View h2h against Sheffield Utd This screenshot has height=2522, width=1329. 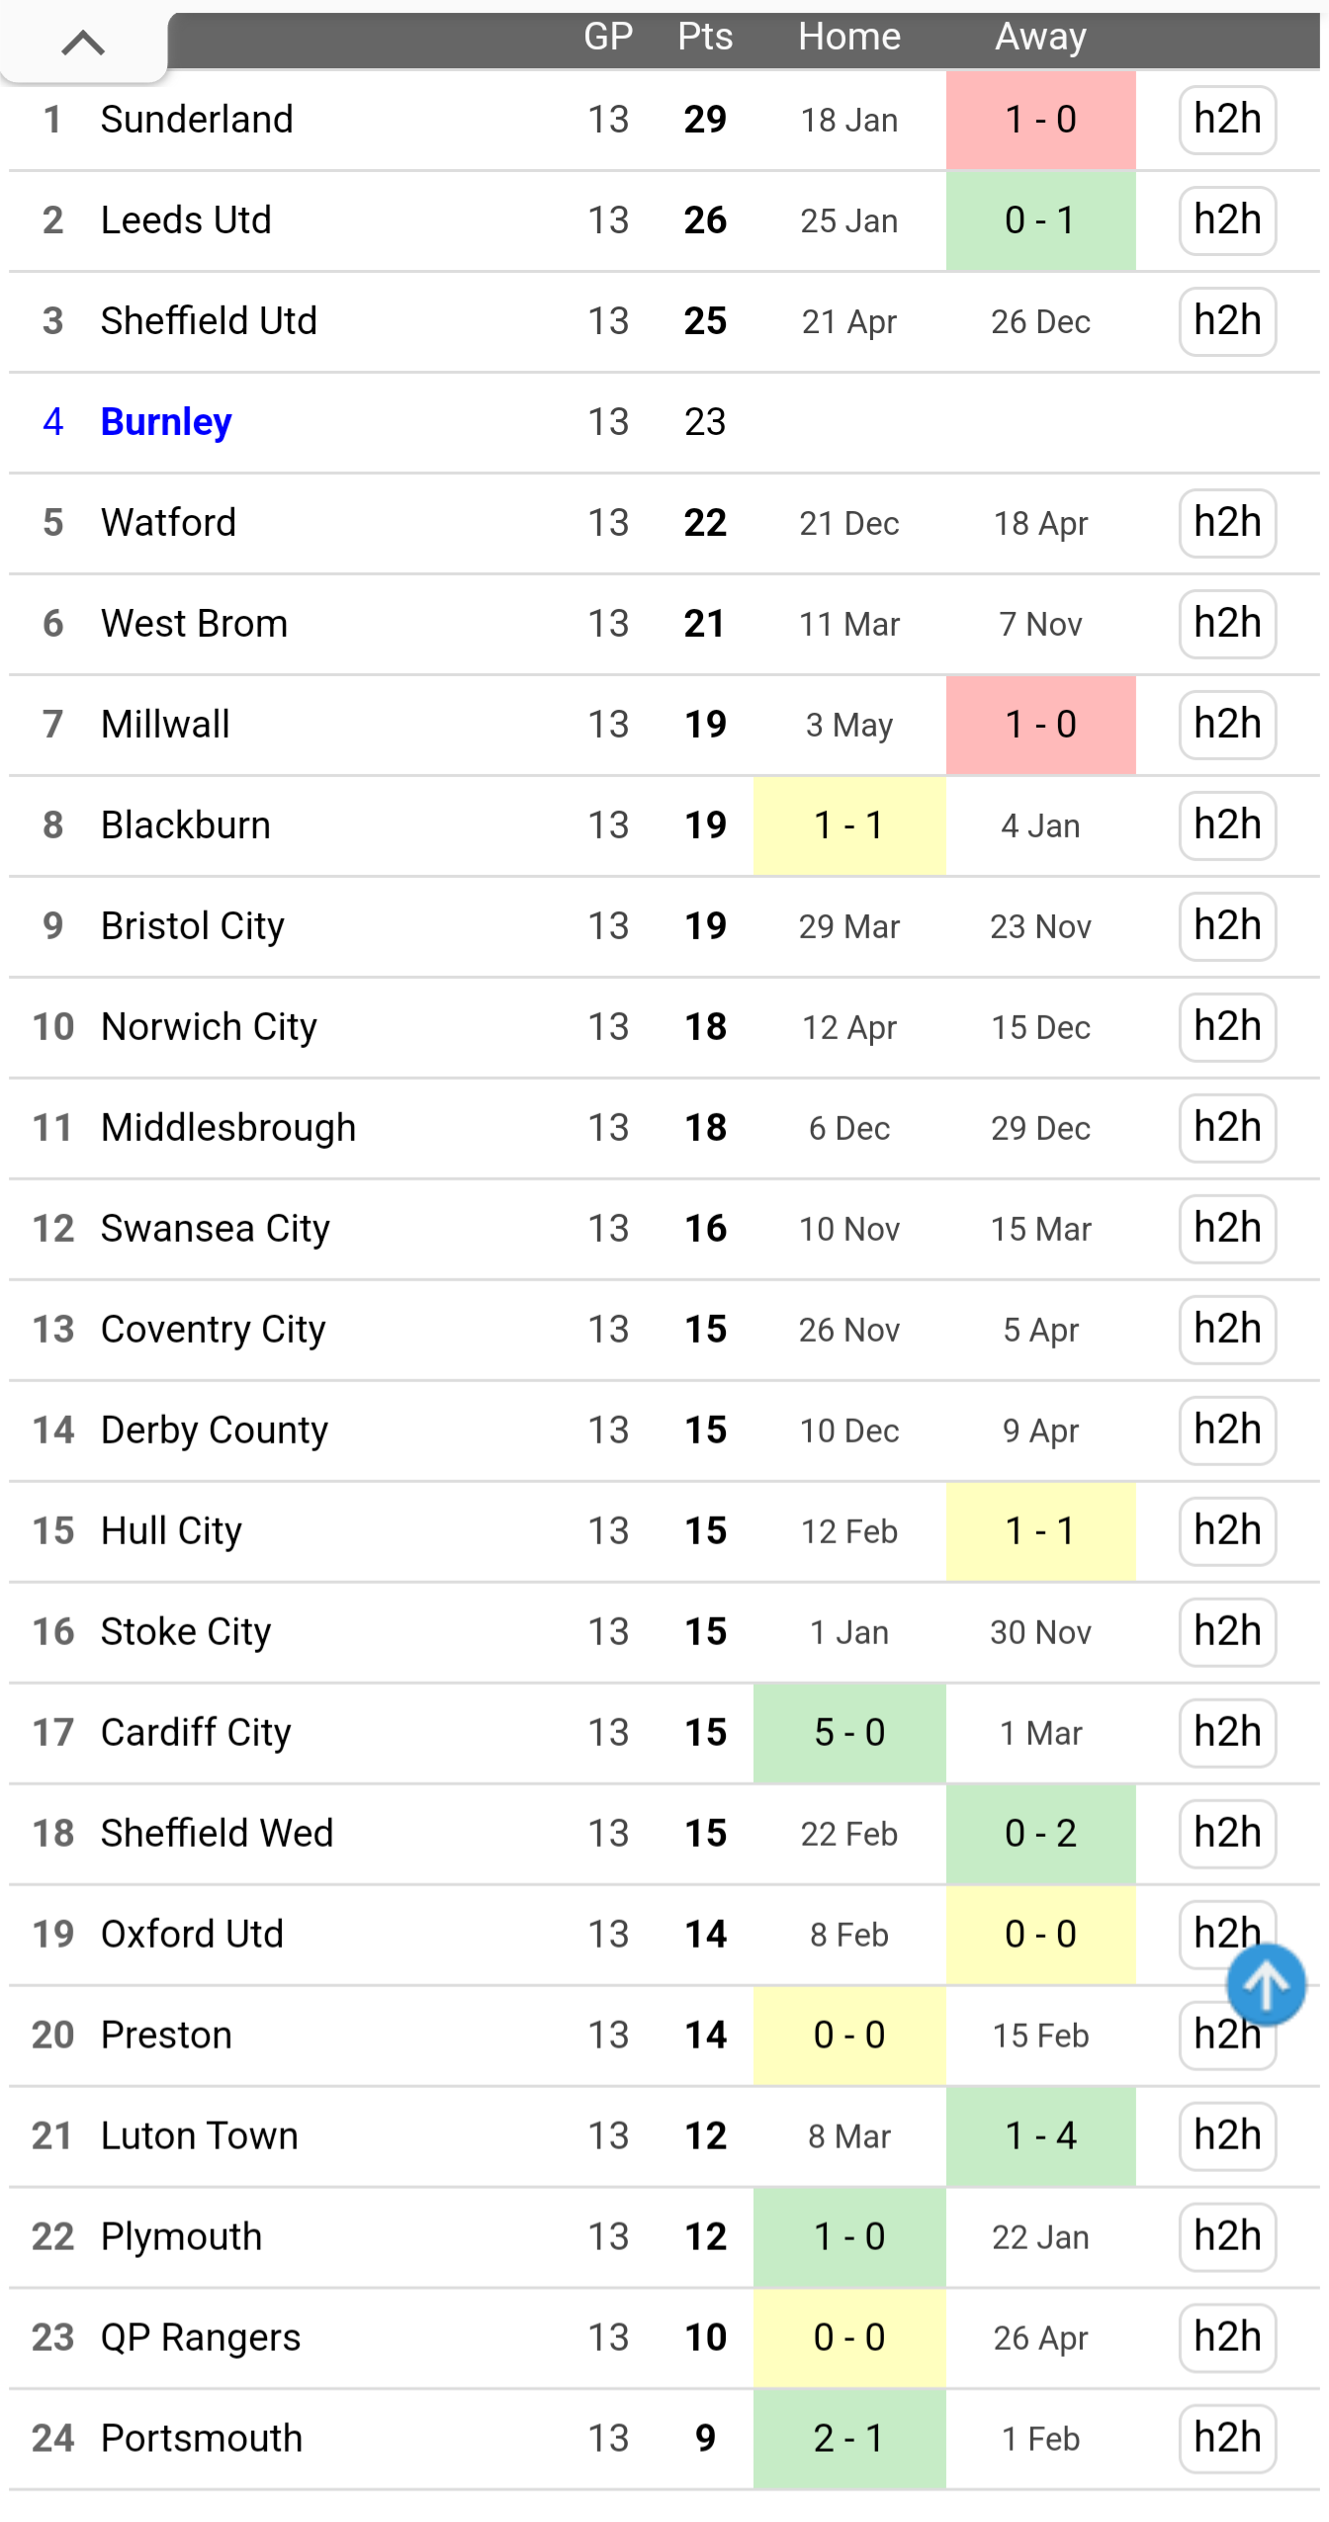pos(1226,321)
